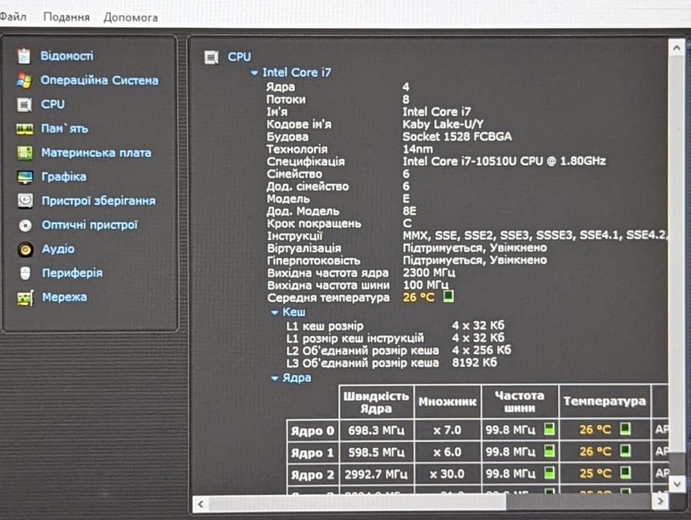Viewport: 691px width, 520px height.
Task: Click the 8192 Кб L3 cache value
Action: 474,363
